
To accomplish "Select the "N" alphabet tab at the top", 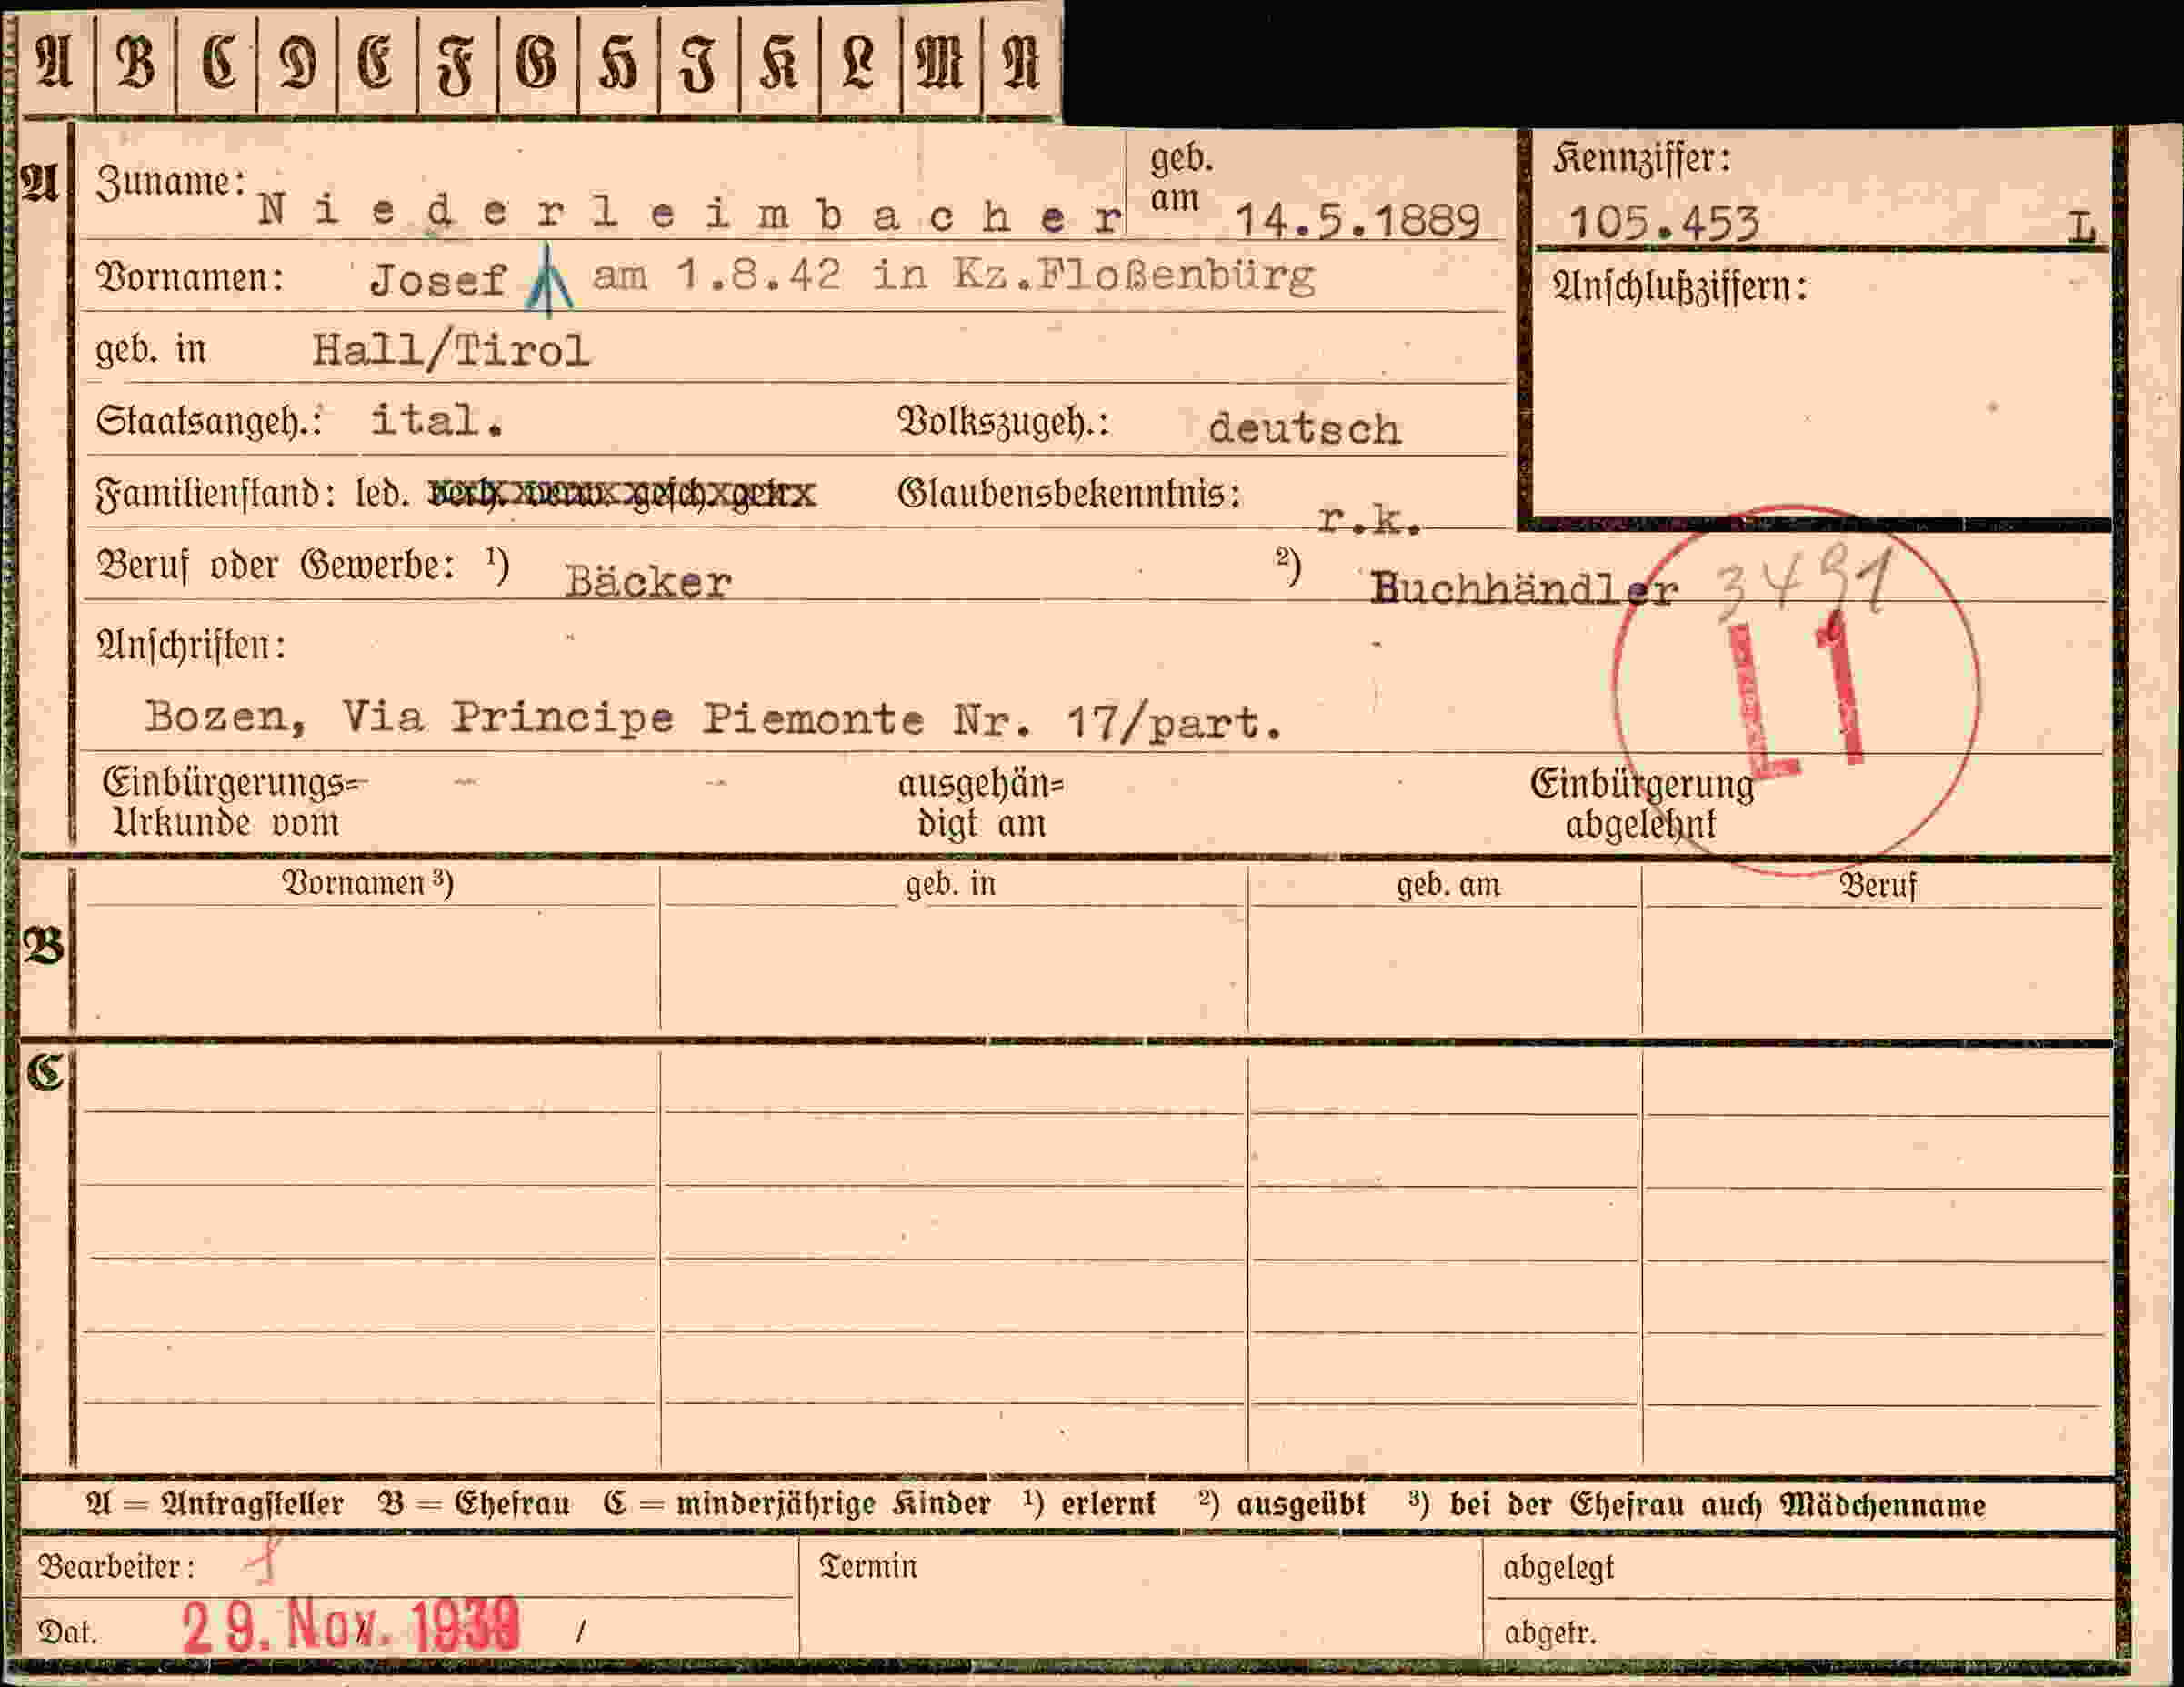I will click(x=1021, y=64).
